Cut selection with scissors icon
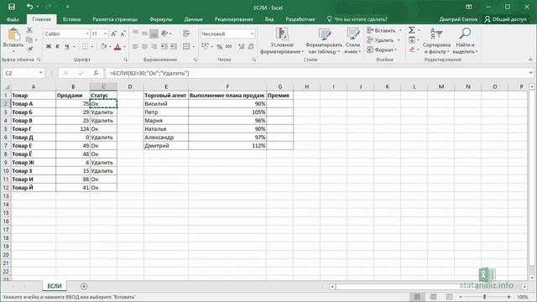The width and height of the screenshot is (537, 302). pos(29,30)
